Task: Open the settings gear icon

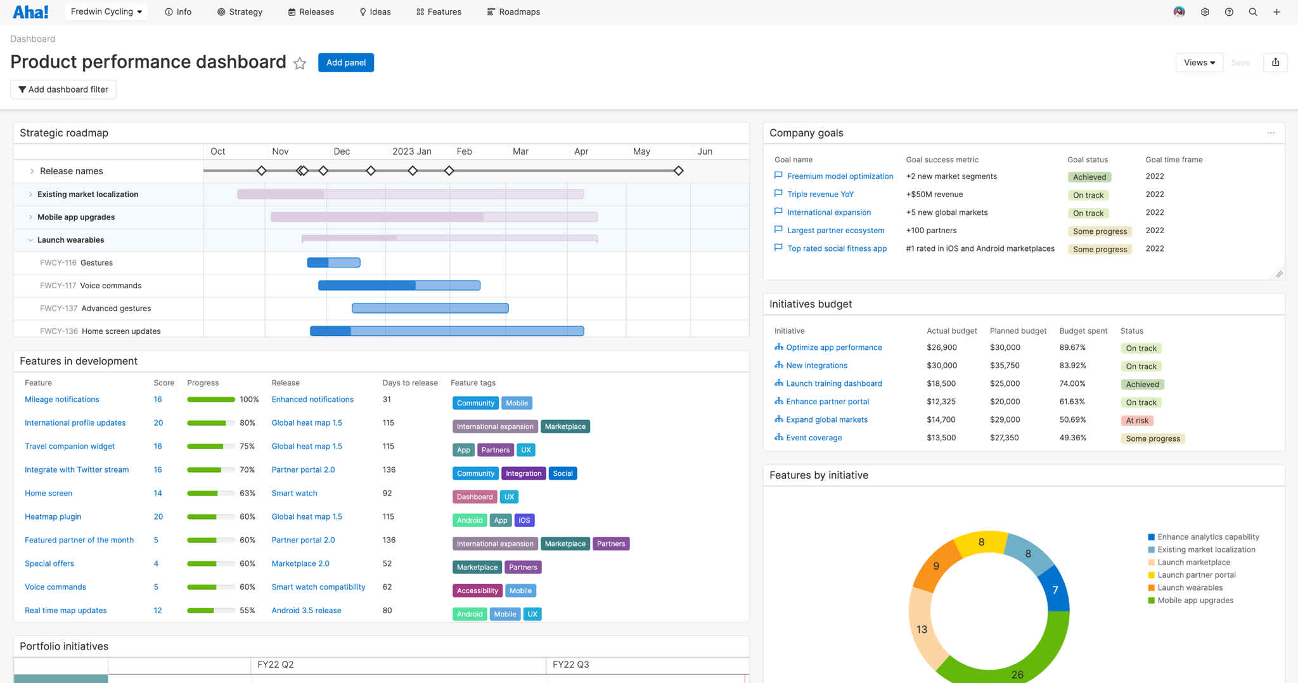Action: coord(1204,11)
